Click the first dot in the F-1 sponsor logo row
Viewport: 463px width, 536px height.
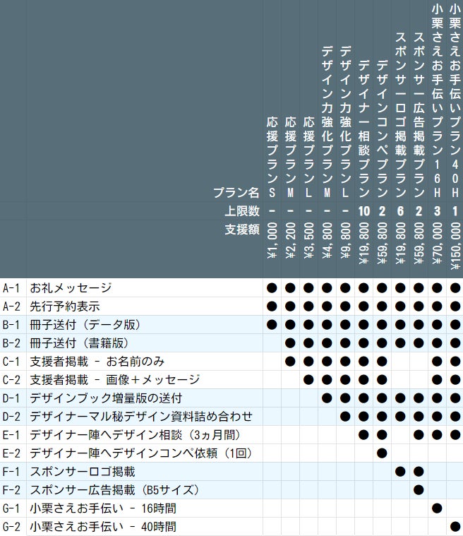pos(400,471)
